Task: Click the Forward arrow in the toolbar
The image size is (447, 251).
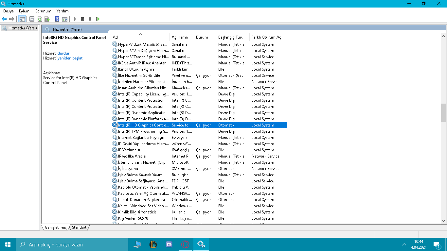Action: (12, 19)
